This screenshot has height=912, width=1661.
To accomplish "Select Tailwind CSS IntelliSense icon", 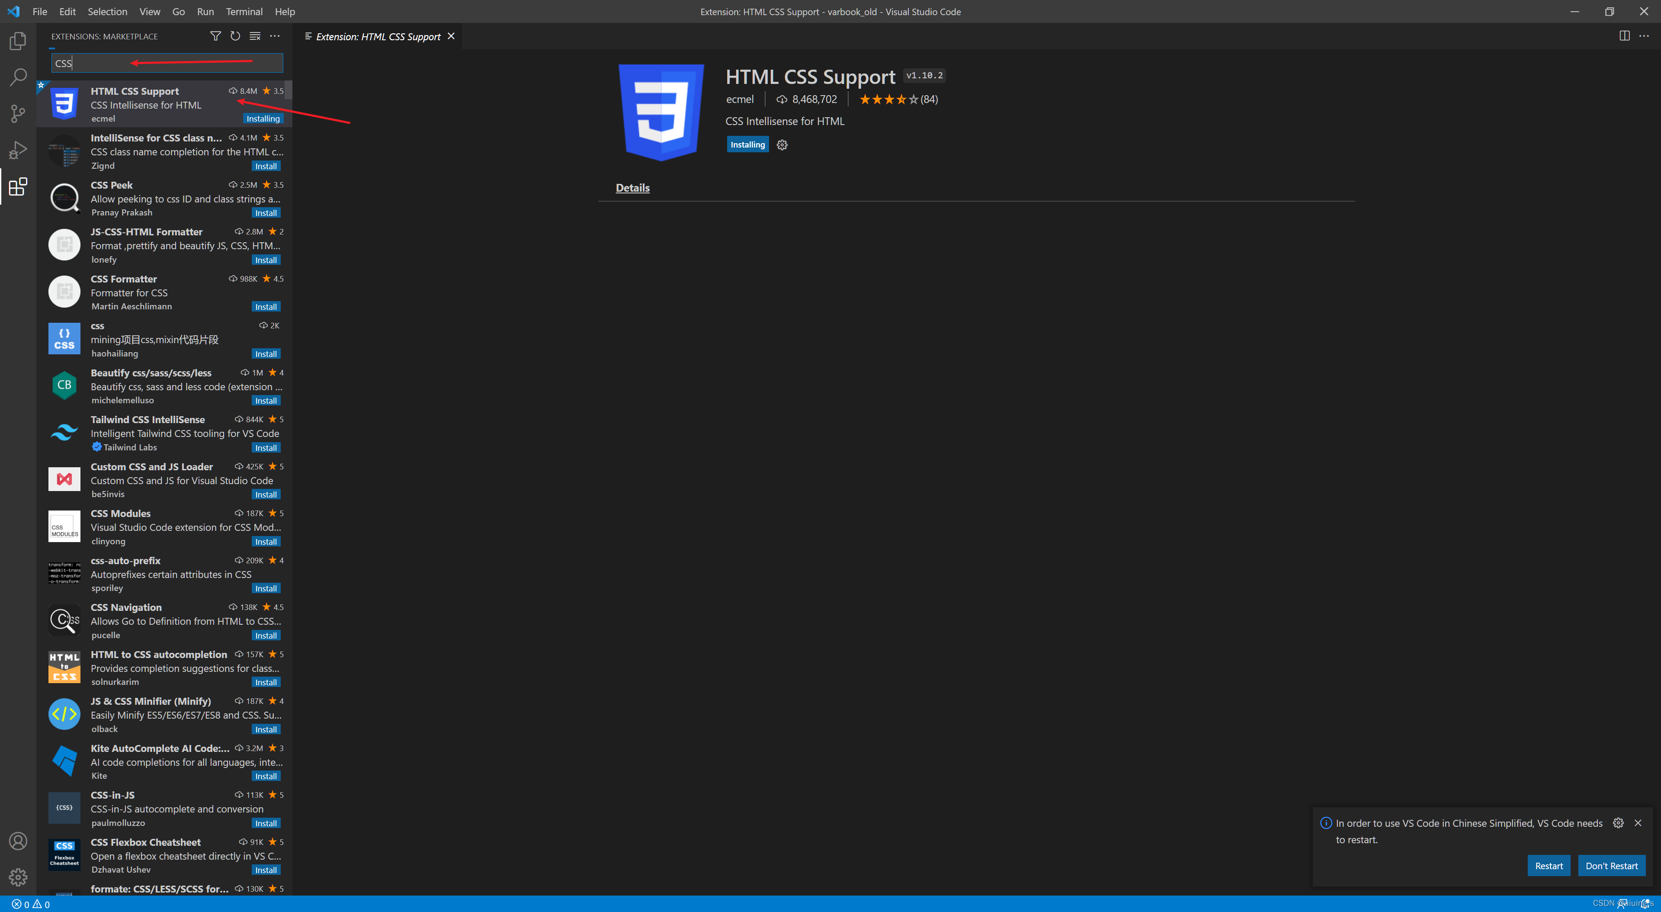I will coord(64,433).
